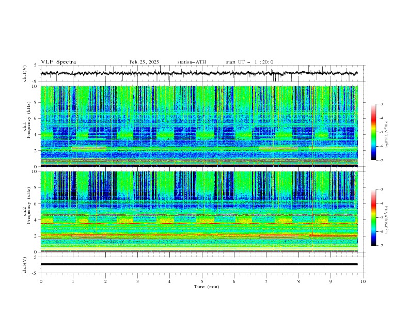Click the "Time (min)" x-axis label
The height and width of the screenshot is (316, 409).
coord(207,287)
